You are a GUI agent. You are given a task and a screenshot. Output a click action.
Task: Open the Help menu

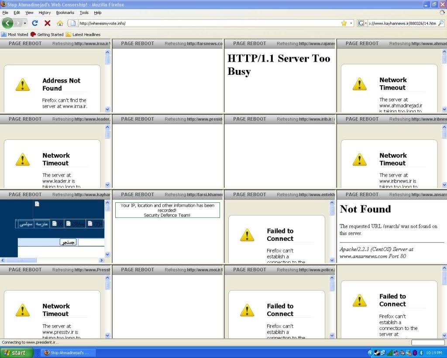97,13
